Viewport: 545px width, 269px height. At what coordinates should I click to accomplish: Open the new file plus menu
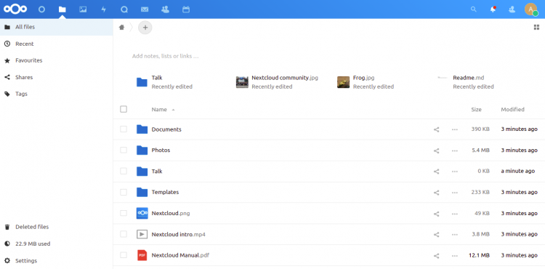coord(145,28)
